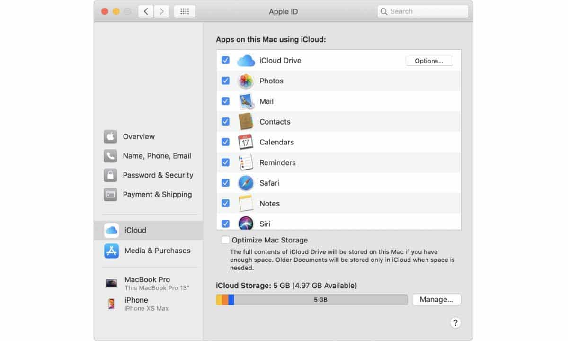Click the Calendars app icon

(x=246, y=142)
